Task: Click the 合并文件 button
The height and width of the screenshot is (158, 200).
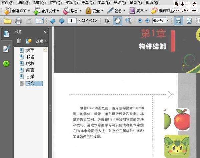Action: pyautogui.click(x=45, y=11)
